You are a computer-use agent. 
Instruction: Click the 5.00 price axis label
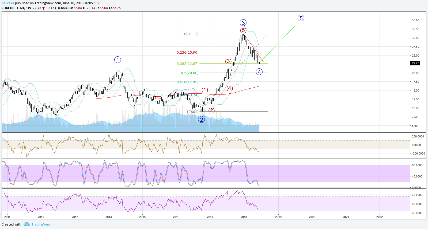tap(415, 126)
